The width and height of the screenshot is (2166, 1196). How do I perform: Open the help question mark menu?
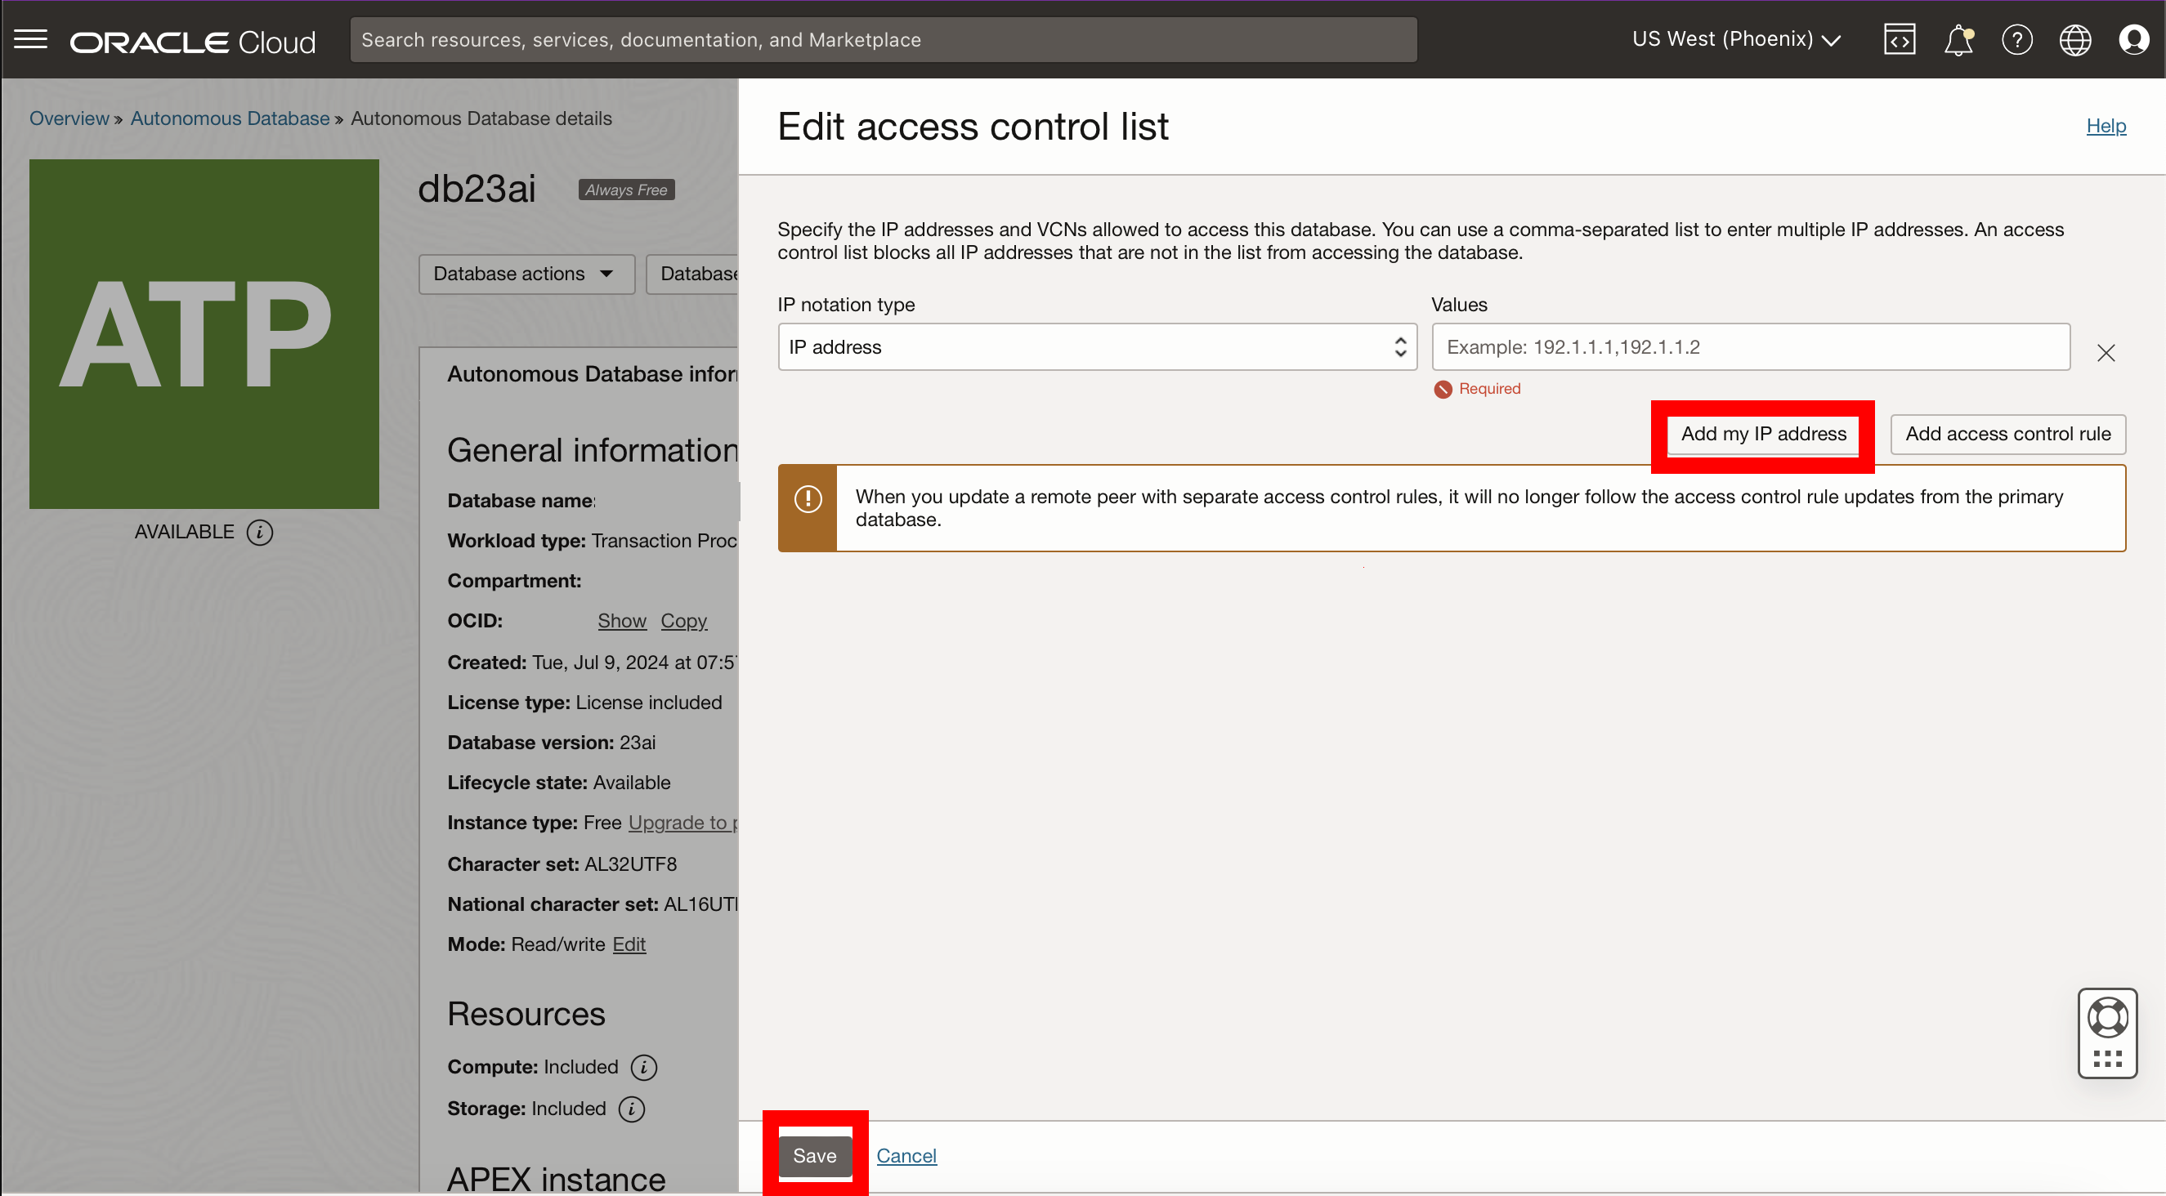click(x=2017, y=39)
